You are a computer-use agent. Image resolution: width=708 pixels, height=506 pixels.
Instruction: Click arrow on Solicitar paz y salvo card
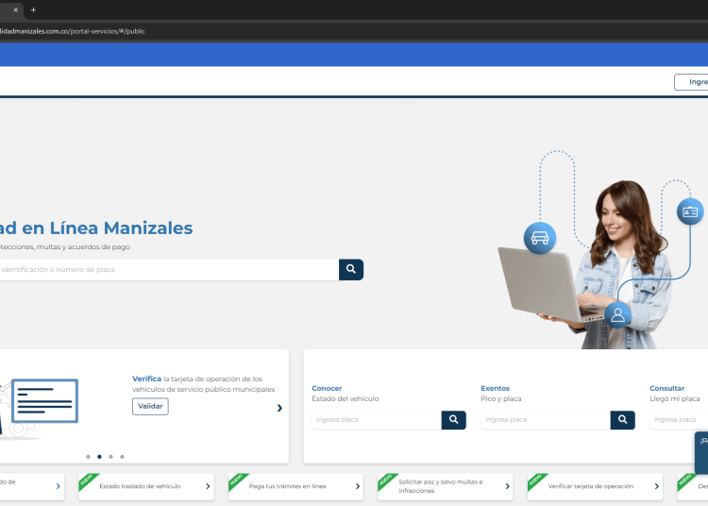coord(507,486)
